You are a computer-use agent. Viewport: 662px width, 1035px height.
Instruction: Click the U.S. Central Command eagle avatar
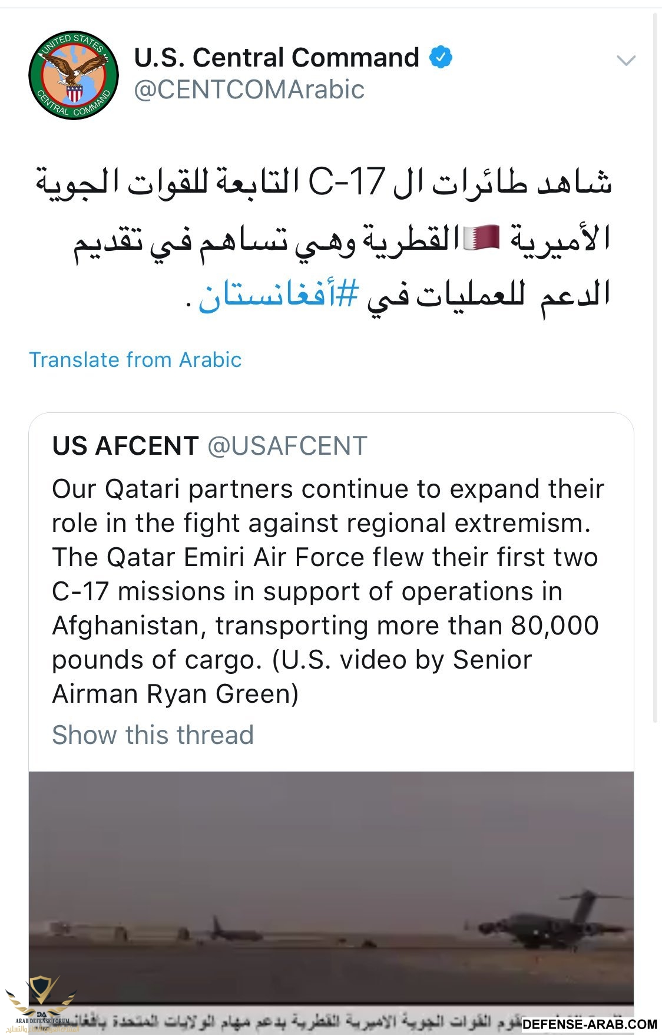74,75
